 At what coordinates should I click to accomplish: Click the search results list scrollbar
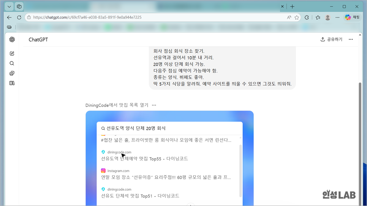coord(240,171)
